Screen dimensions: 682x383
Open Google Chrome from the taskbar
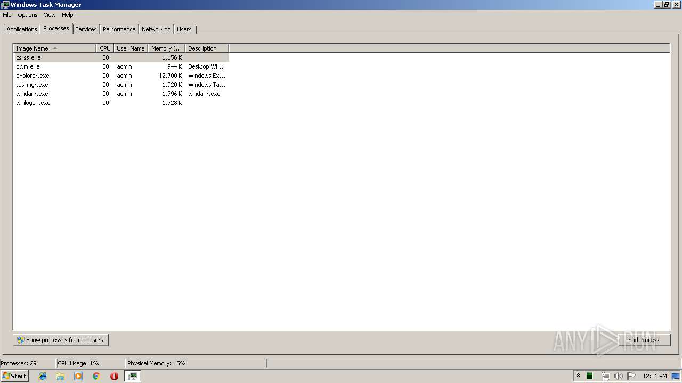(96, 376)
